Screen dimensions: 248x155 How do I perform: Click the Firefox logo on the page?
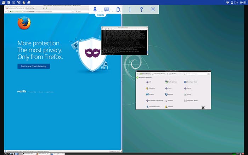pos(24,23)
